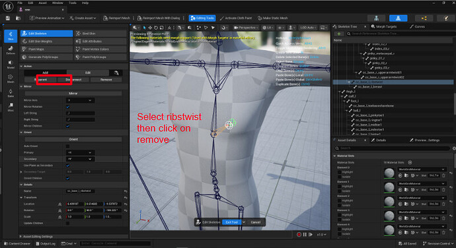Open Element 0 WorldGridMaterial dropdown
The image size is (456, 248).
pyautogui.click(x=422, y=170)
